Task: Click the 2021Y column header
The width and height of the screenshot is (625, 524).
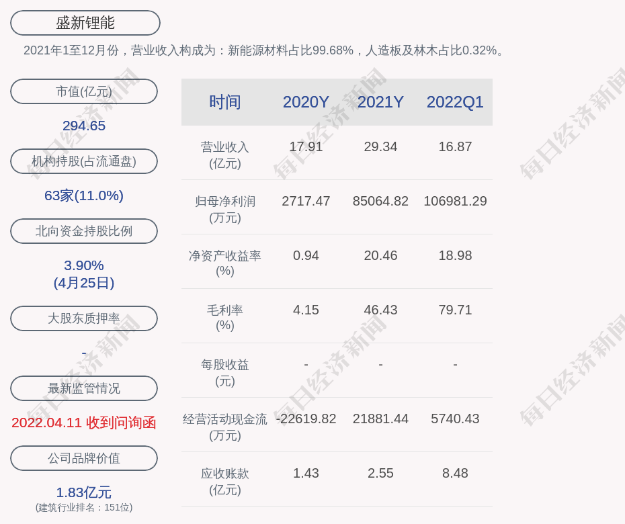Action: (x=380, y=102)
